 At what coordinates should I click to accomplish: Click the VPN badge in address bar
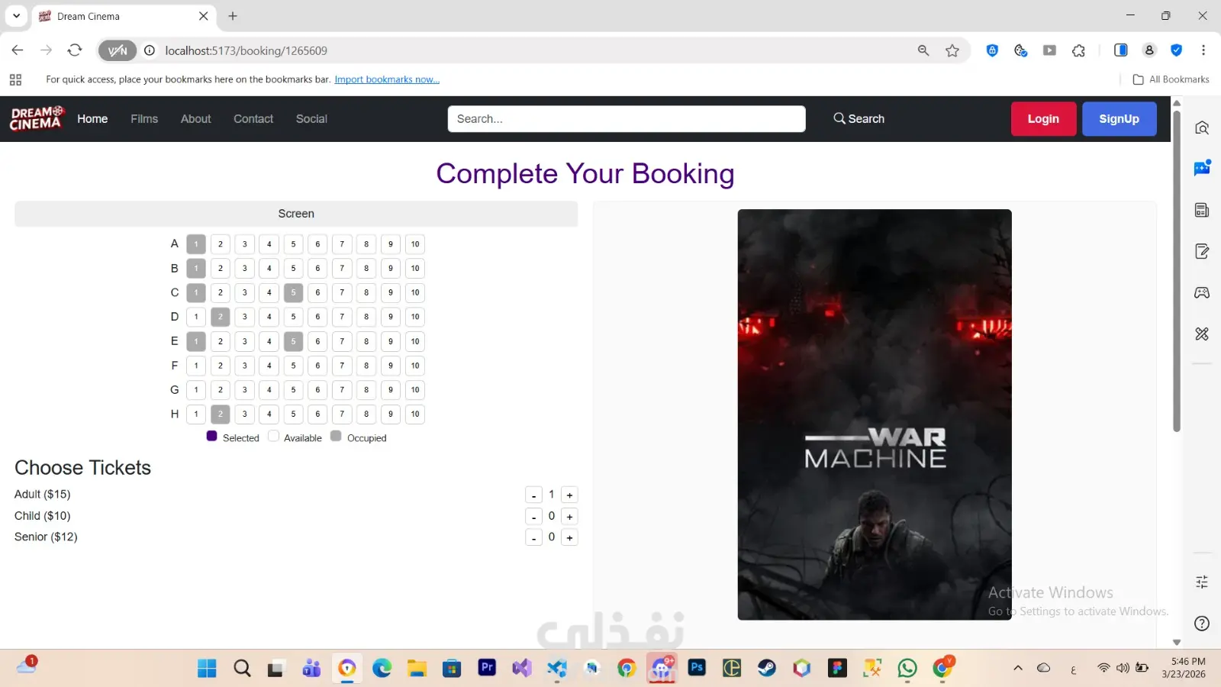(x=118, y=50)
